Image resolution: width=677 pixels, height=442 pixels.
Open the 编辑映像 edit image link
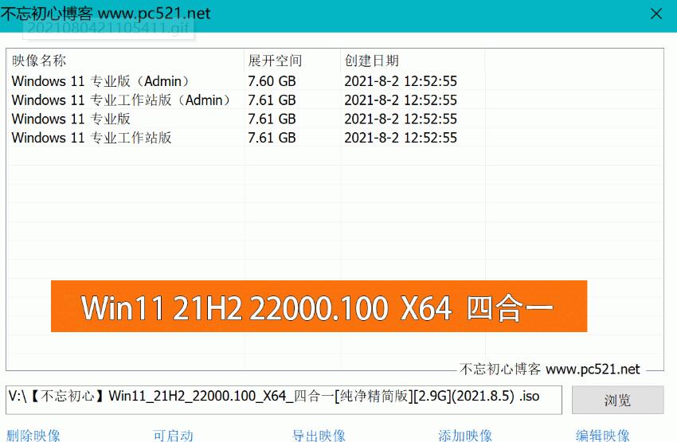coord(602,435)
